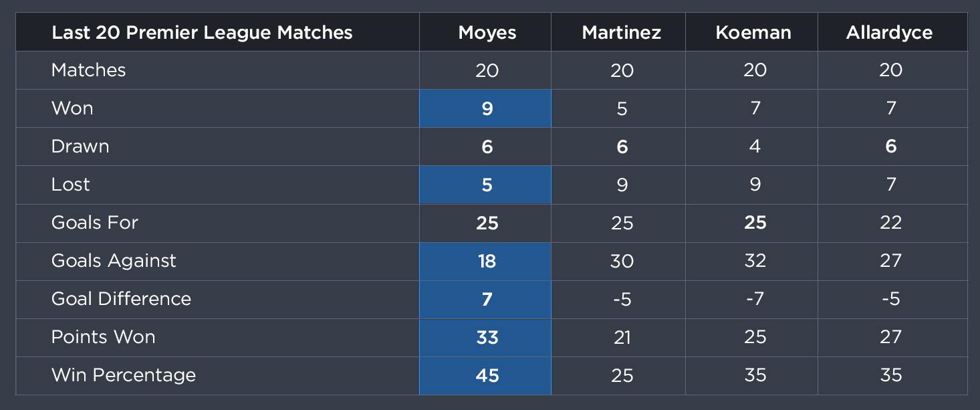
Task: Click the Won row label
Action: tap(72, 108)
